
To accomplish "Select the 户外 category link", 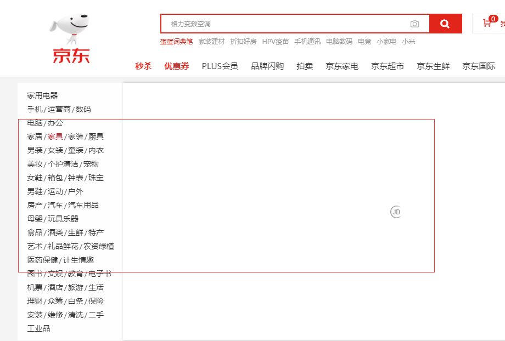I will pyautogui.click(x=76, y=191).
